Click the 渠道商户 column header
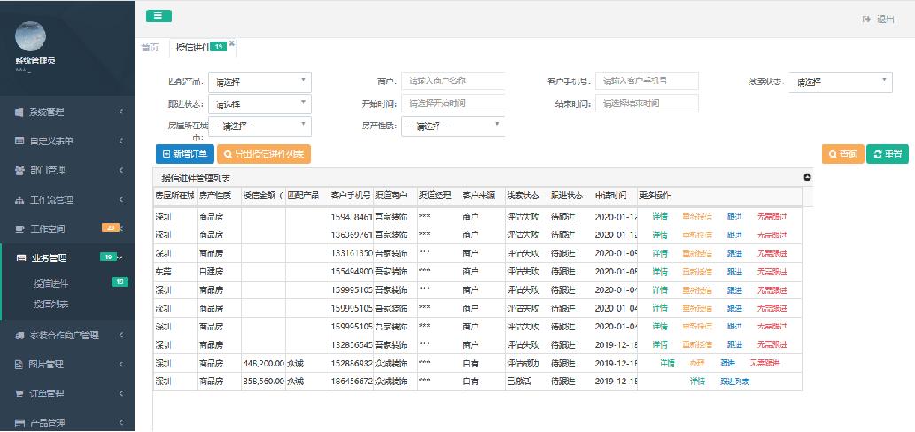Viewport: 915px width, 432px height. pyautogui.click(x=395, y=196)
